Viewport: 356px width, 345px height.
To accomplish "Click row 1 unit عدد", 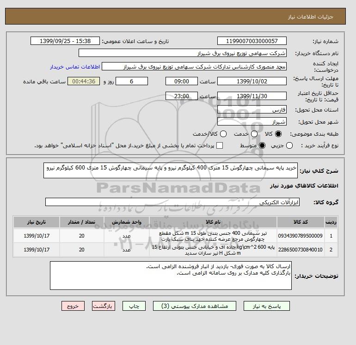I will click(127, 236).
